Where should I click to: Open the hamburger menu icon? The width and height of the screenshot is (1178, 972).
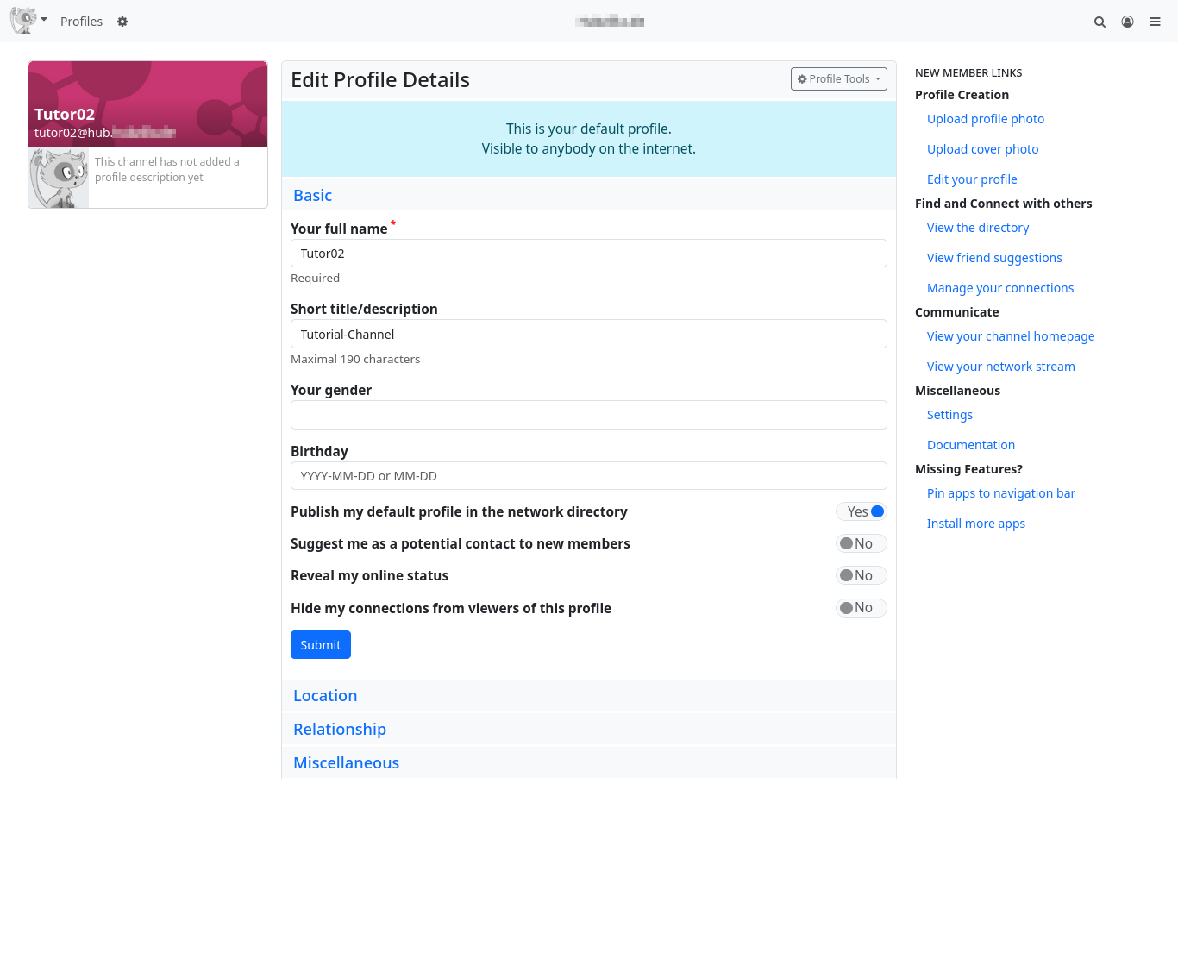click(x=1155, y=22)
